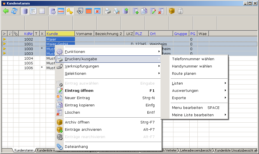Click the green back arrow icon
This screenshot has height=154, width=259.
click(6, 11)
